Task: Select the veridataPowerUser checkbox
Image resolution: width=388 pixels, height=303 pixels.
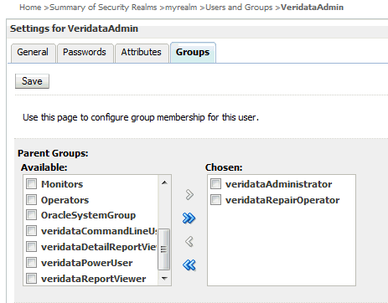Action: [x=31, y=263]
